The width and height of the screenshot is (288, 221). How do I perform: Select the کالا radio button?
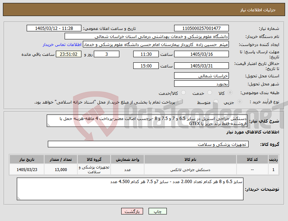pyautogui.click(x=230, y=93)
